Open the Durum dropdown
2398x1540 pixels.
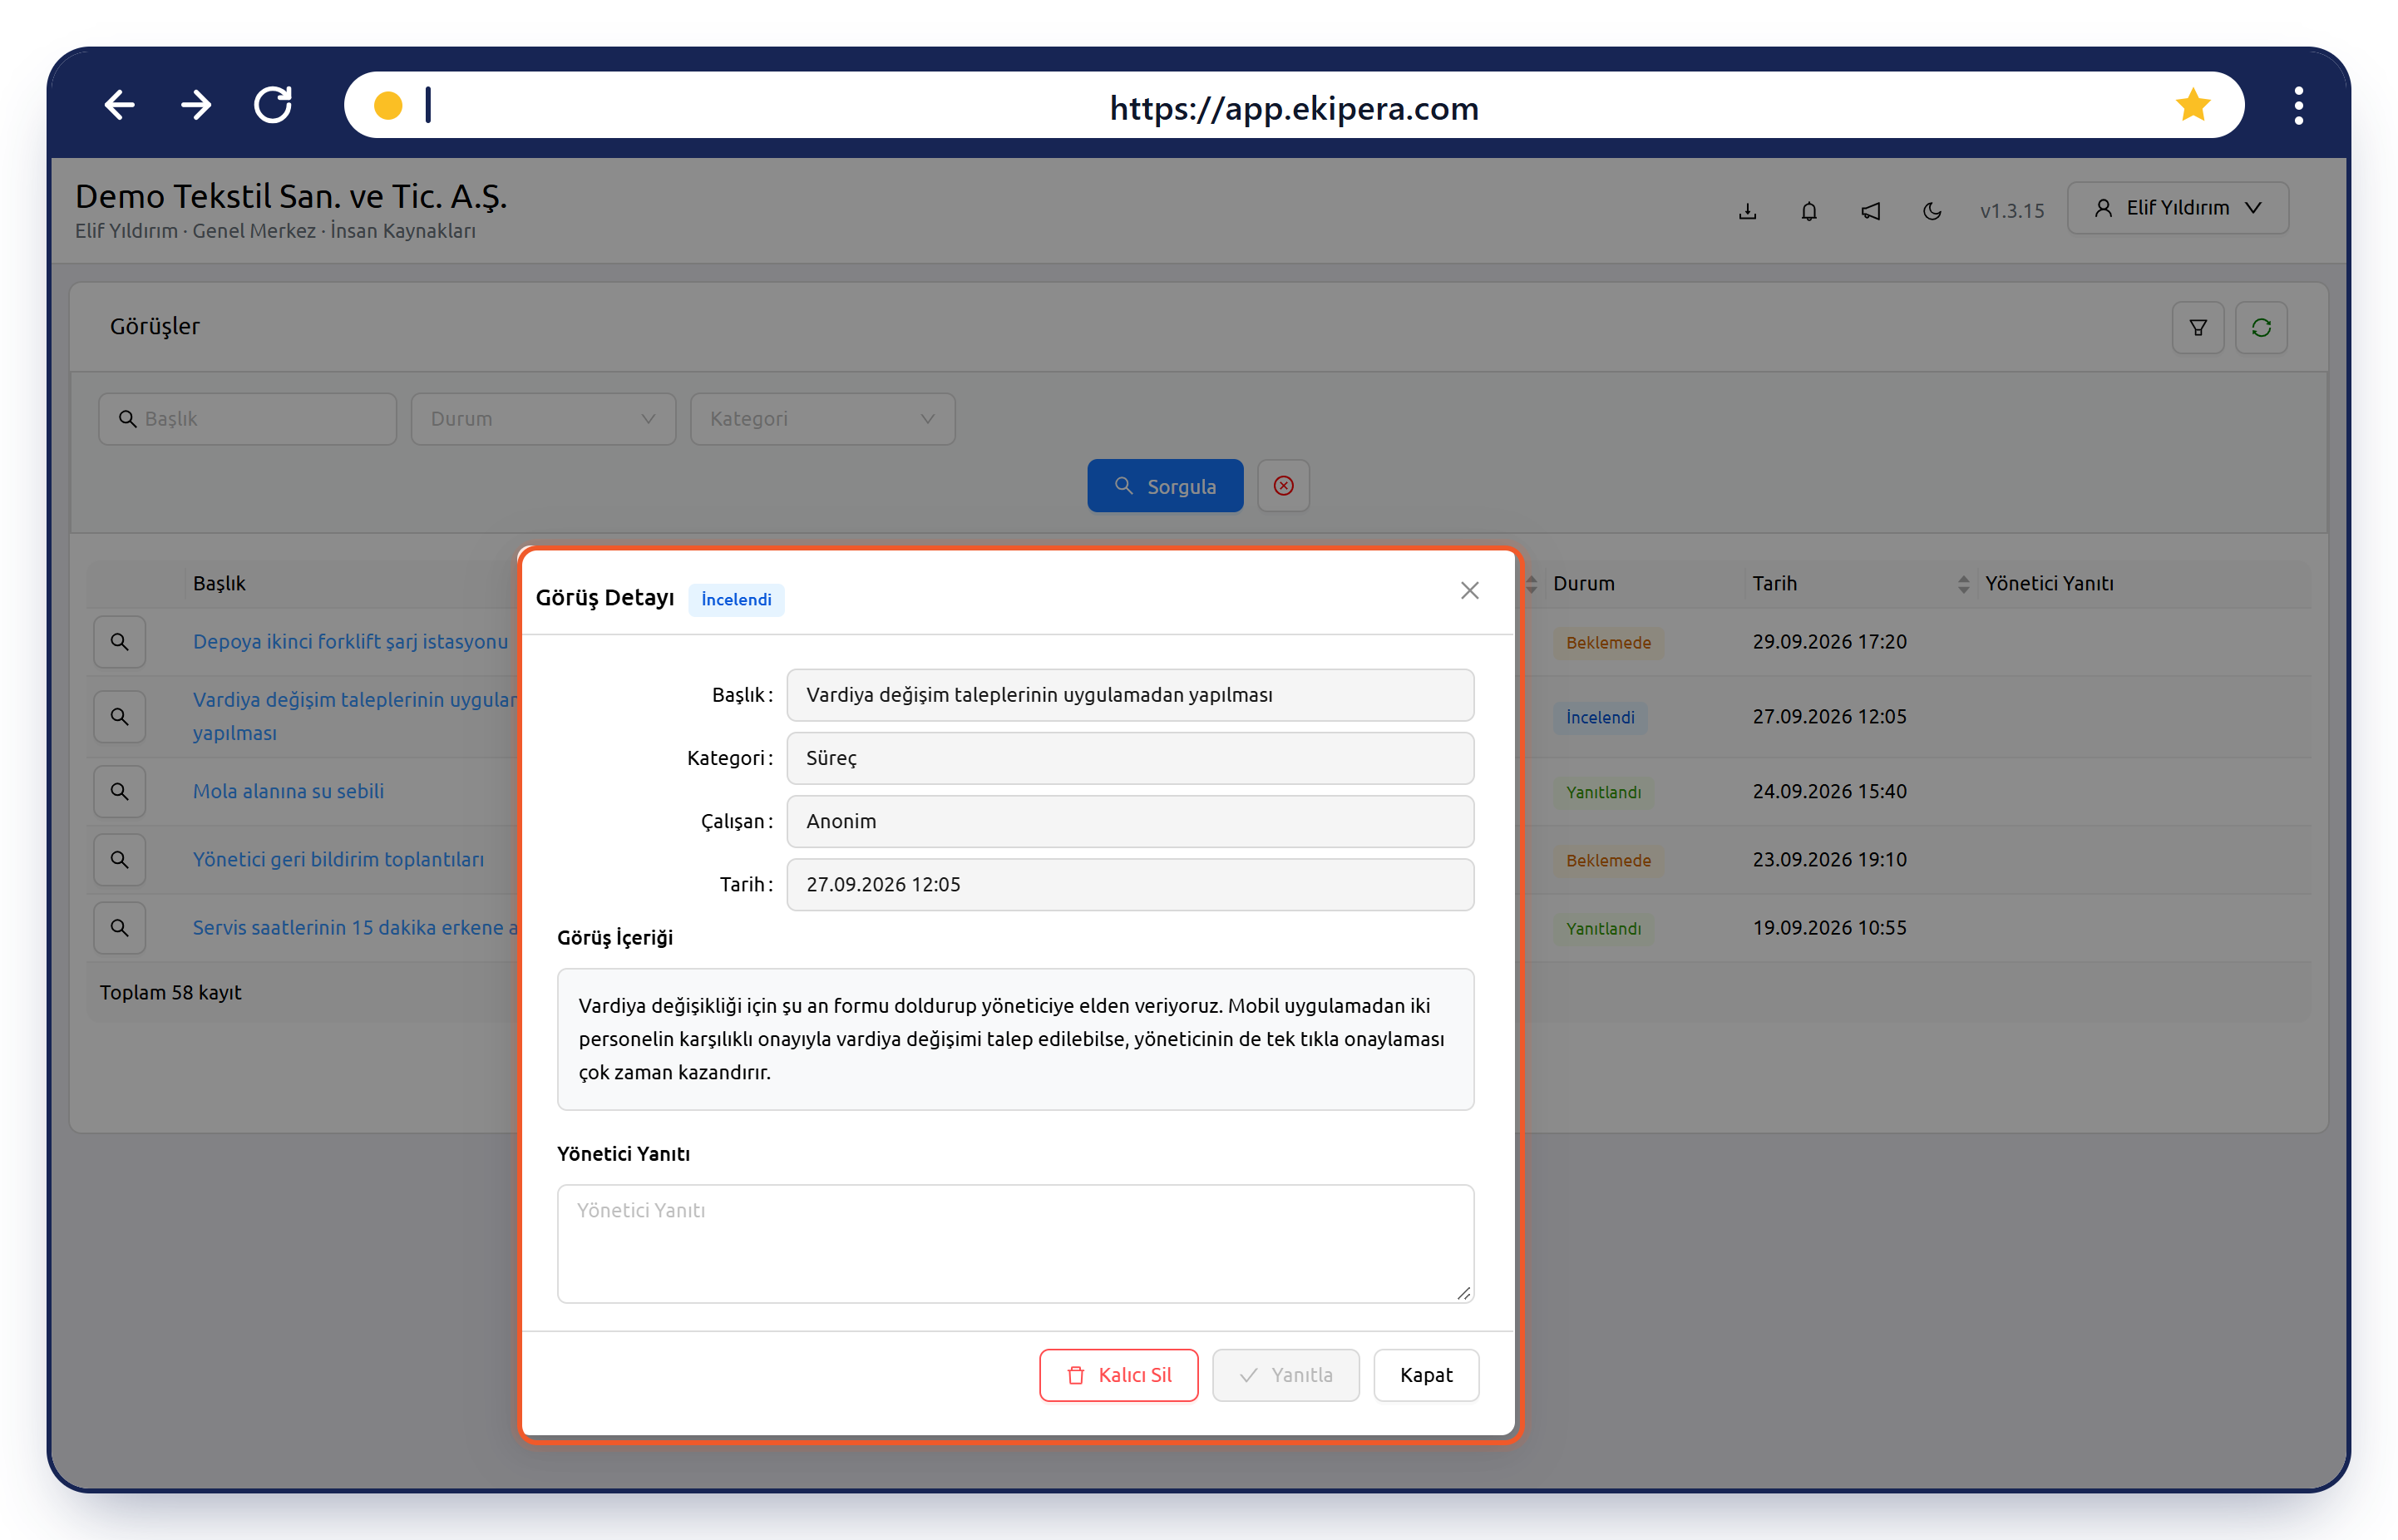tap(543, 418)
